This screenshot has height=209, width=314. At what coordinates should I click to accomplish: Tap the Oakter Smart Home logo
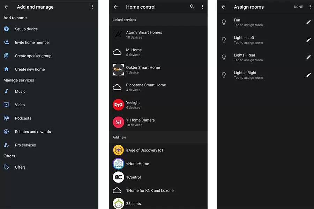click(x=118, y=70)
